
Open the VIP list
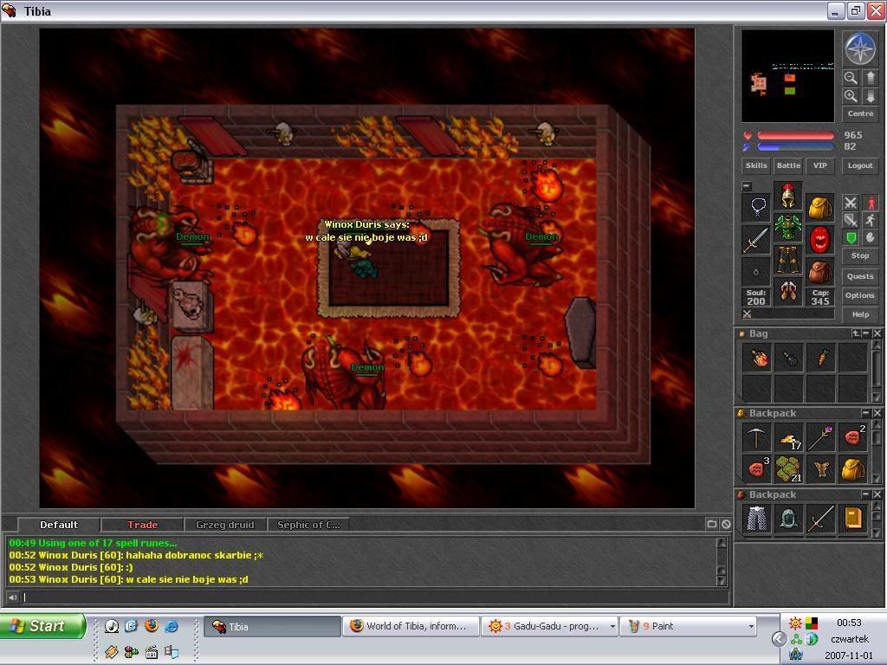point(820,165)
